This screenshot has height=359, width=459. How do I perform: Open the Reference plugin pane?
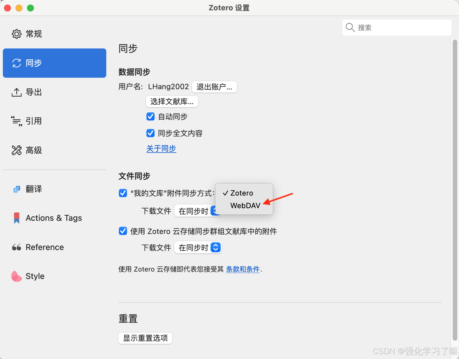point(55,247)
